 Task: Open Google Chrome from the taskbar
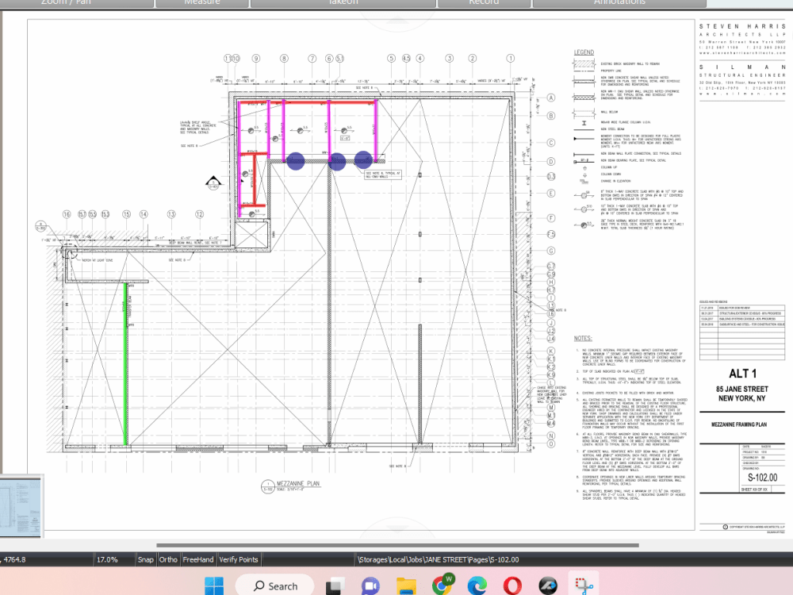pyautogui.click(x=442, y=585)
